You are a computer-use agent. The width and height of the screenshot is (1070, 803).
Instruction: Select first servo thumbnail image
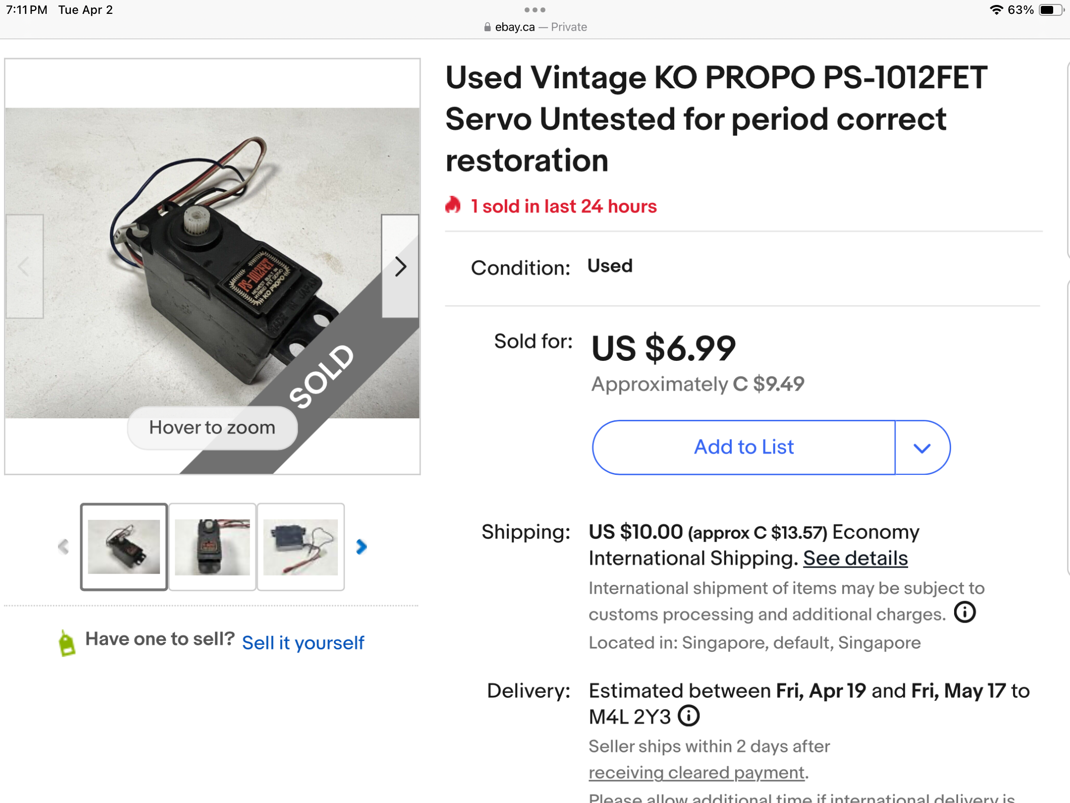pos(124,547)
